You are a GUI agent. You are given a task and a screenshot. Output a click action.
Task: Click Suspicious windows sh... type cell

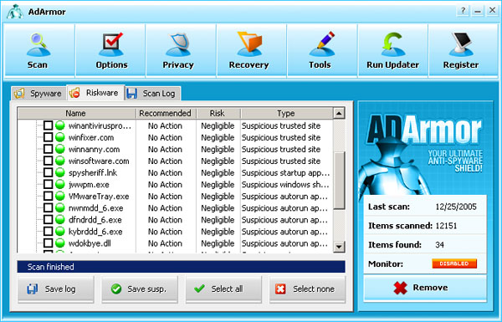tap(285, 185)
